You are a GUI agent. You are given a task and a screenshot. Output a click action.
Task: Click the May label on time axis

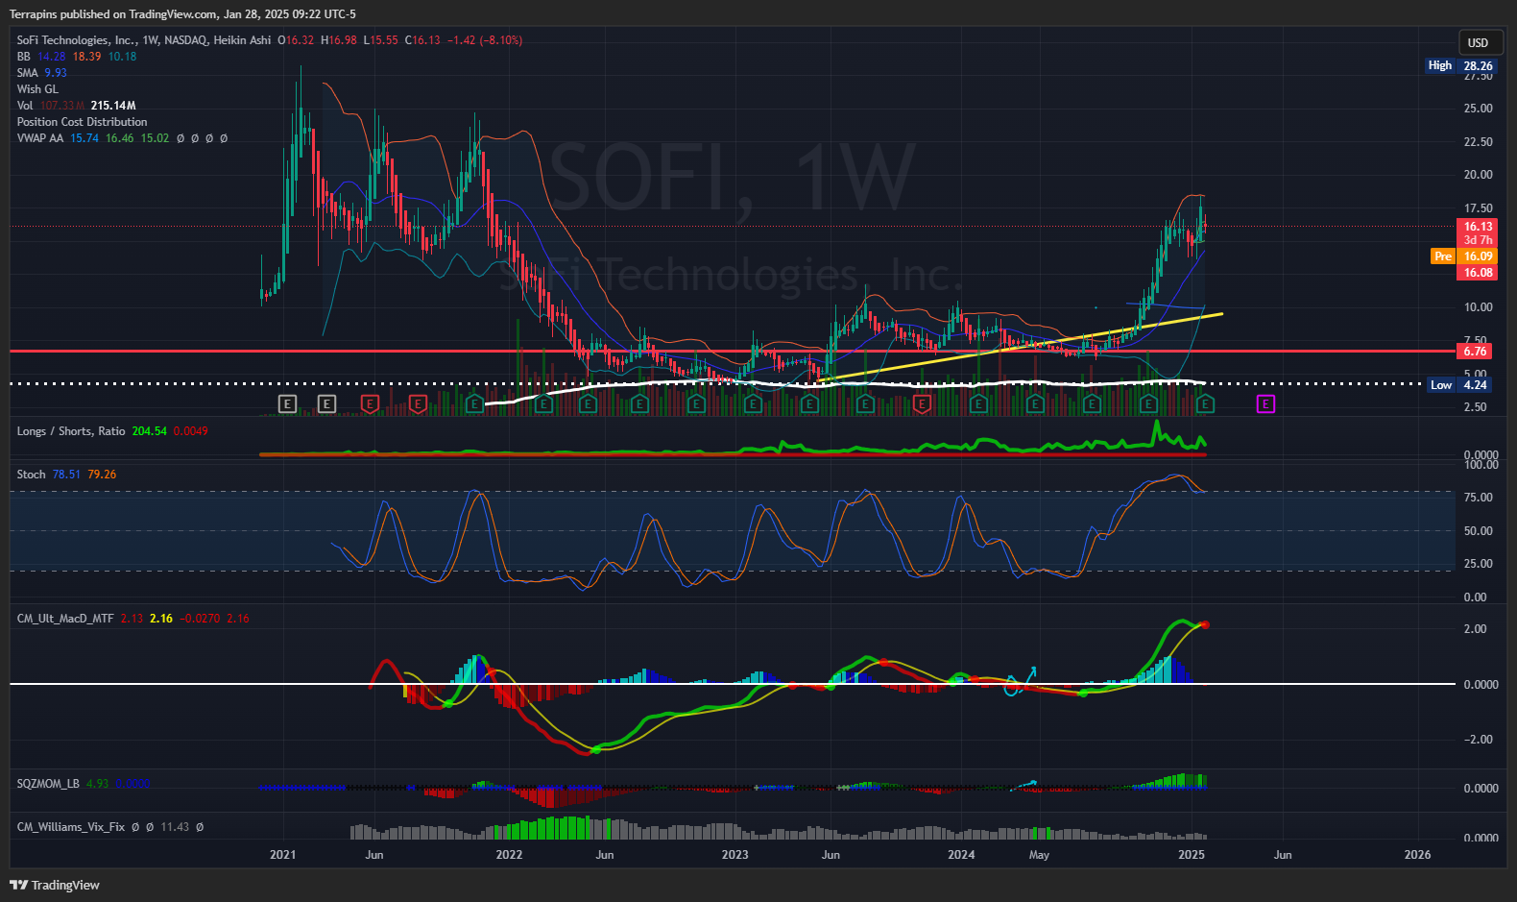pos(1039,854)
